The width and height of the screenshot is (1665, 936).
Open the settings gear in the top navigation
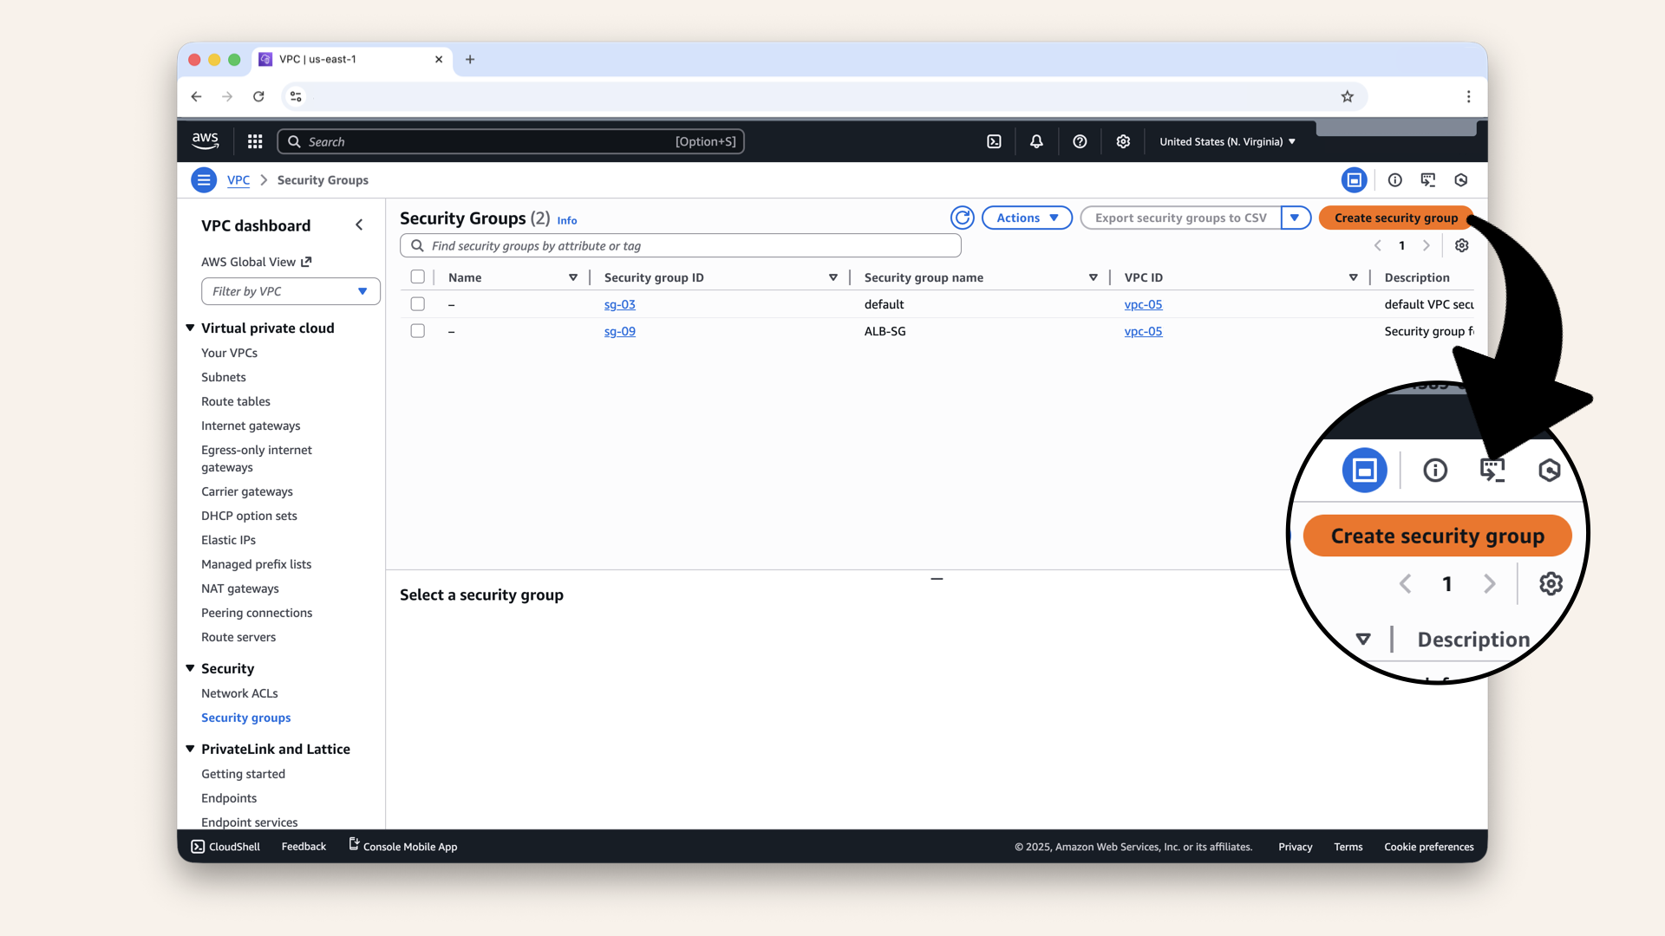[1123, 140]
